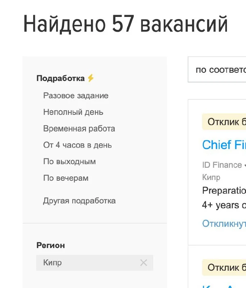Click the Кипр region tag
The image size is (246, 288).
pos(53,263)
